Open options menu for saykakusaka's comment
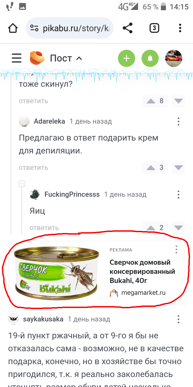Image resolution: width=193 pixels, height=387 pixels. pos(179,319)
